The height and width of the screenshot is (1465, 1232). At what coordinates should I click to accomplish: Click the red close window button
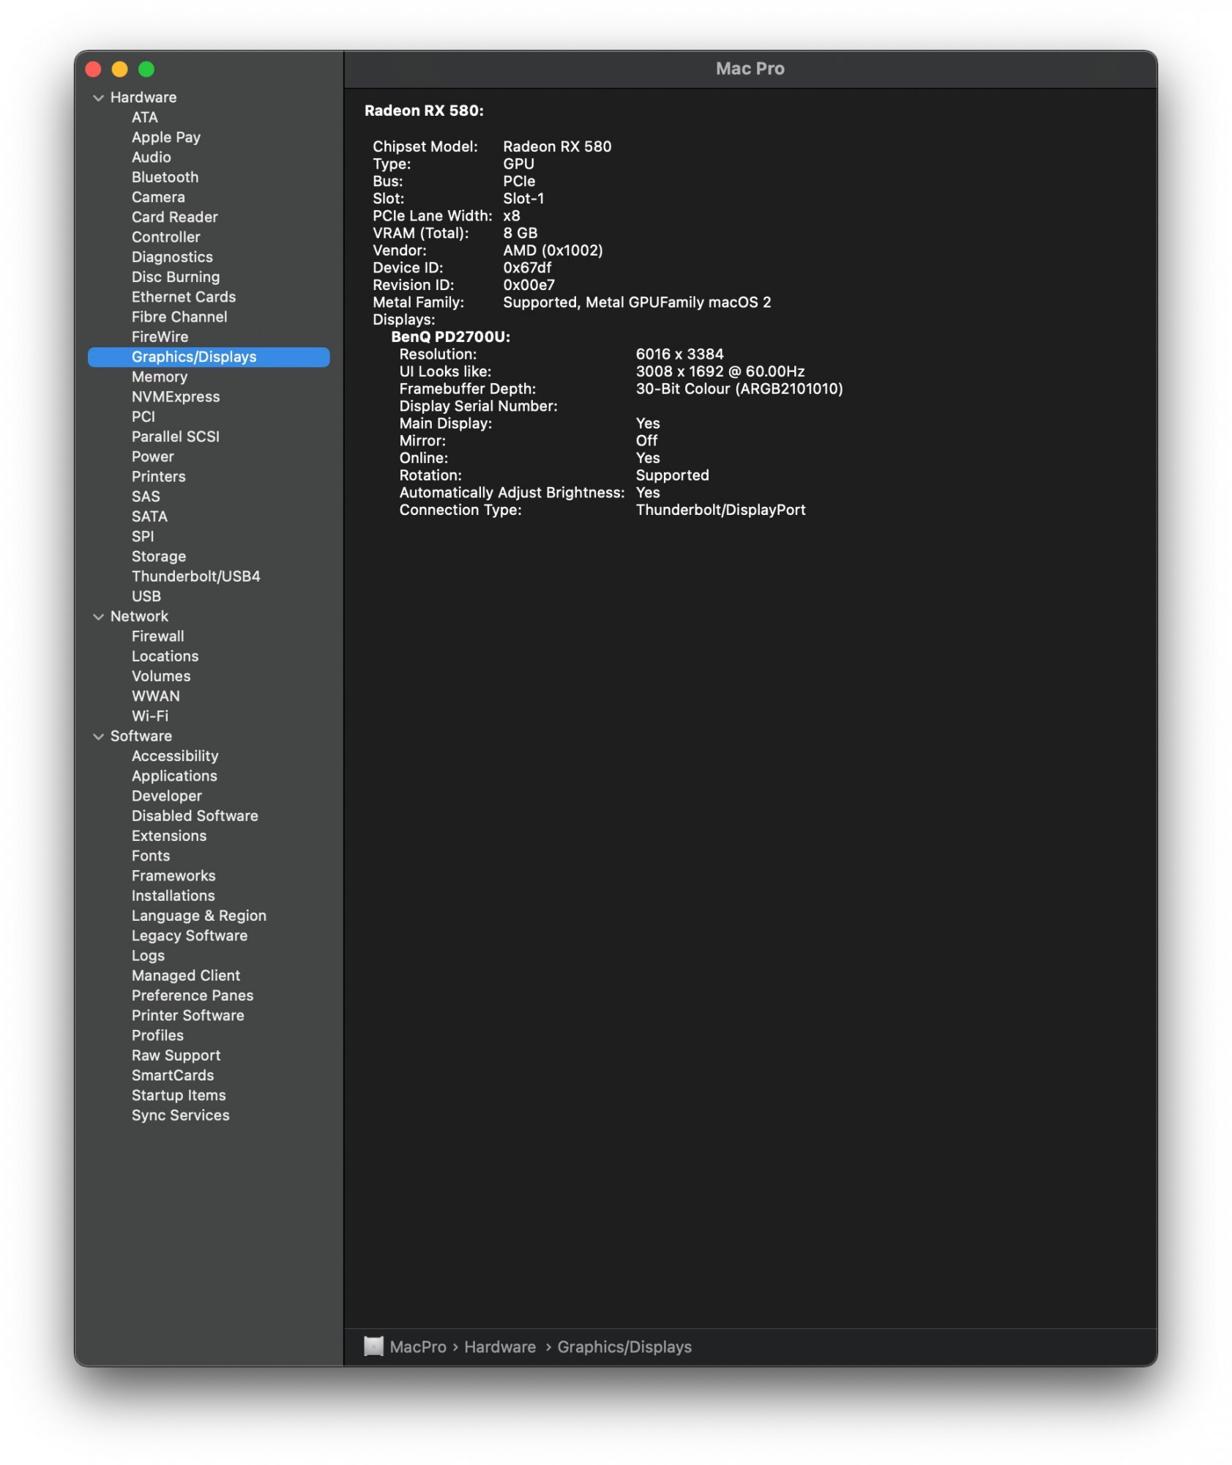(x=93, y=70)
